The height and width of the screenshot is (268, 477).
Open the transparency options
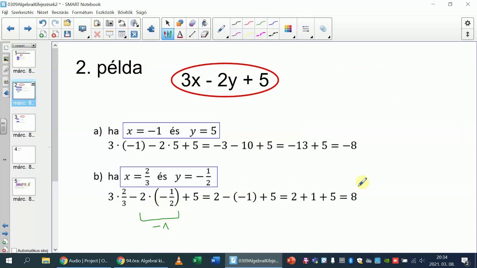(323, 29)
